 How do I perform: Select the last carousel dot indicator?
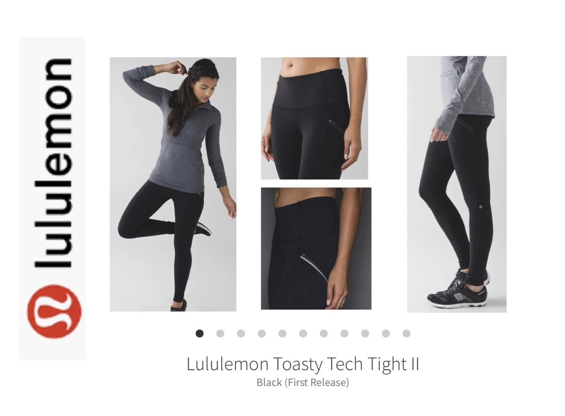click(x=407, y=333)
